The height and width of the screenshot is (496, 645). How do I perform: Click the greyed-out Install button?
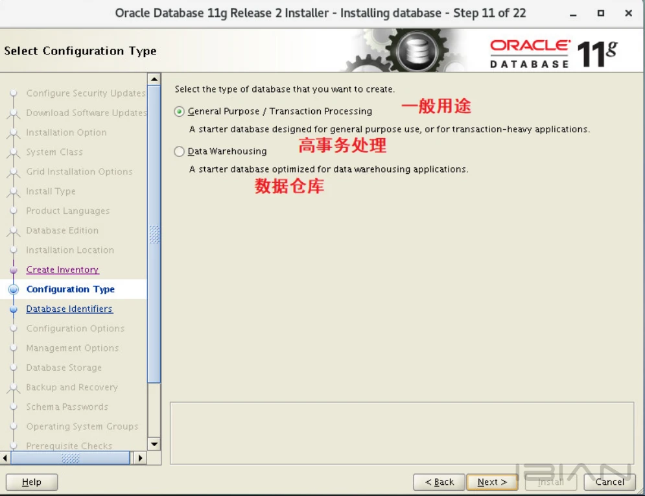[x=550, y=482]
